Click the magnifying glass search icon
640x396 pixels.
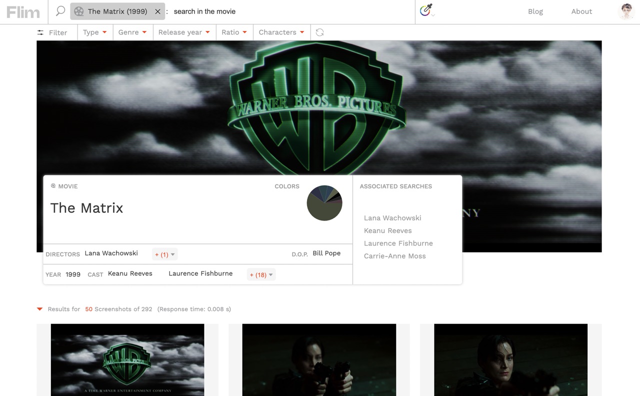[60, 11]
